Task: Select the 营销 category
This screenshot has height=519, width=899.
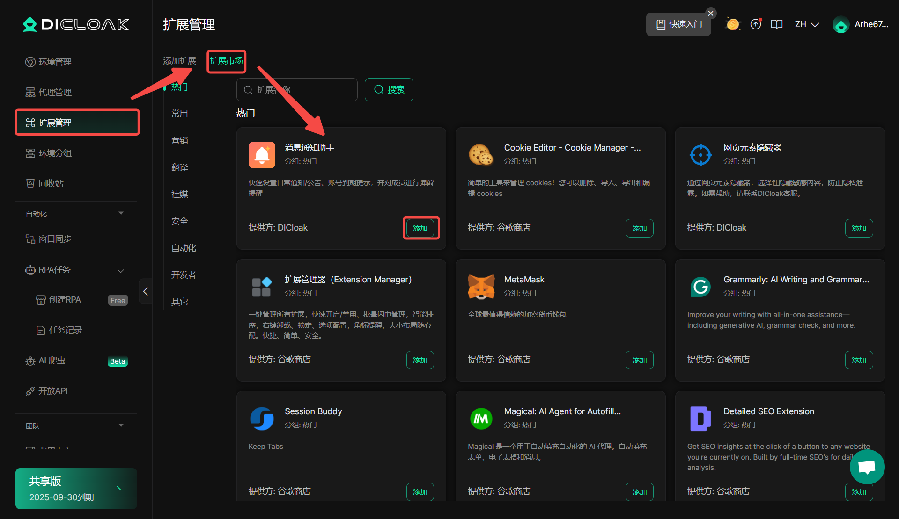Action: (179, 140)
